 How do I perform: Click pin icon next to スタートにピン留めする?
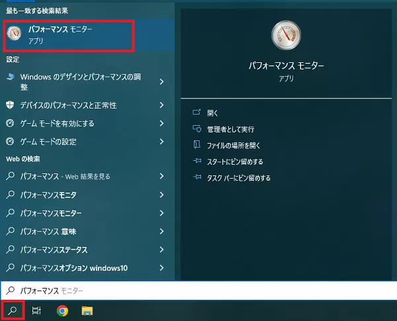coord(197,161)
